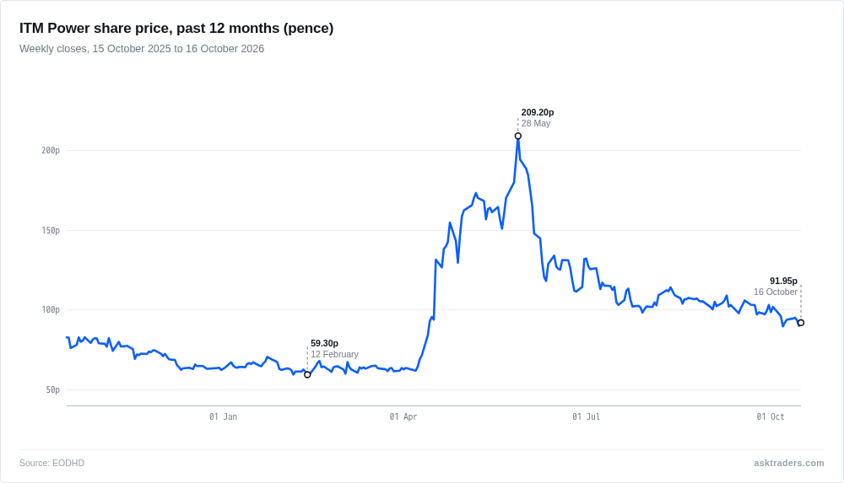Select the 59.30p low value label
Screen dimensions: 844x483
tap(324, 343)
